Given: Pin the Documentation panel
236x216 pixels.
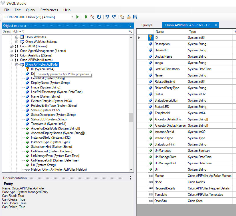Looking at the screenshot, I should coord(130,178).
